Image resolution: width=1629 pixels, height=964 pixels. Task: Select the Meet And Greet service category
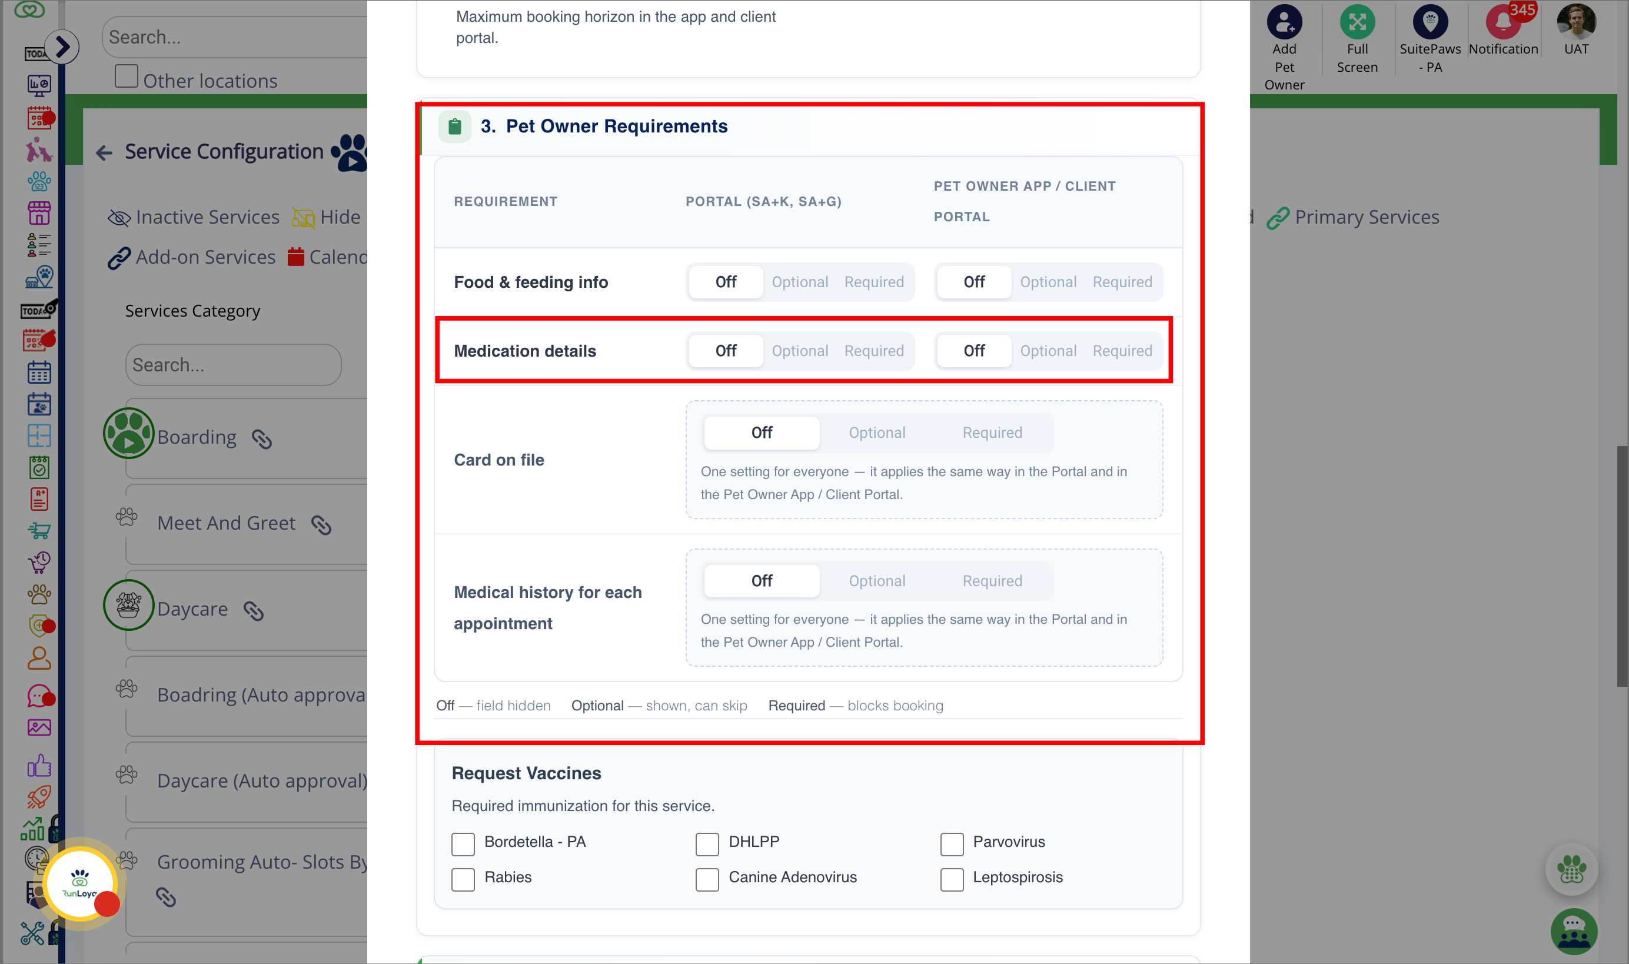(x=226, y=524)
